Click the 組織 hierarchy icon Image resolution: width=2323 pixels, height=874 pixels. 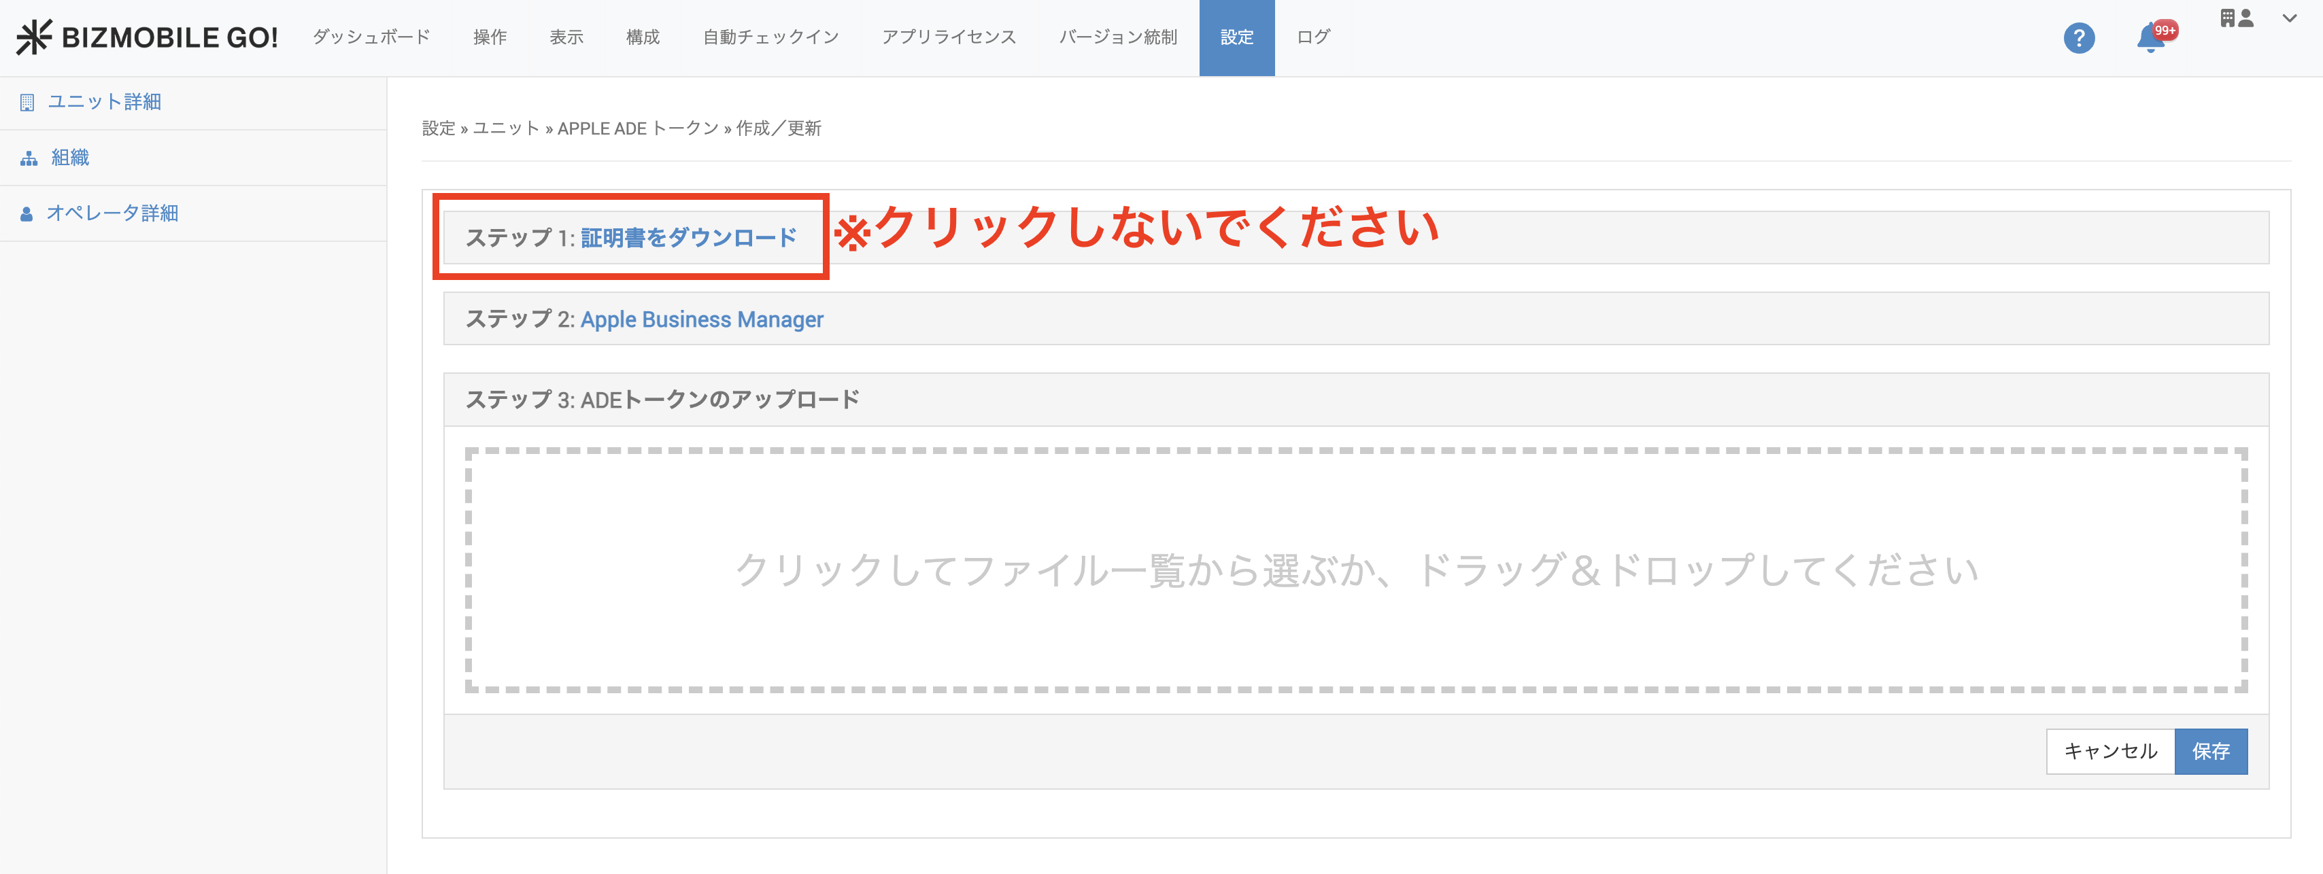29,158
